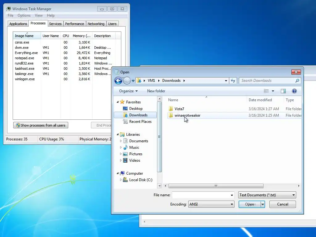316x237 pixels.
Task: Click the Forward arrow in Open dialog
Action: click(127, 81)
